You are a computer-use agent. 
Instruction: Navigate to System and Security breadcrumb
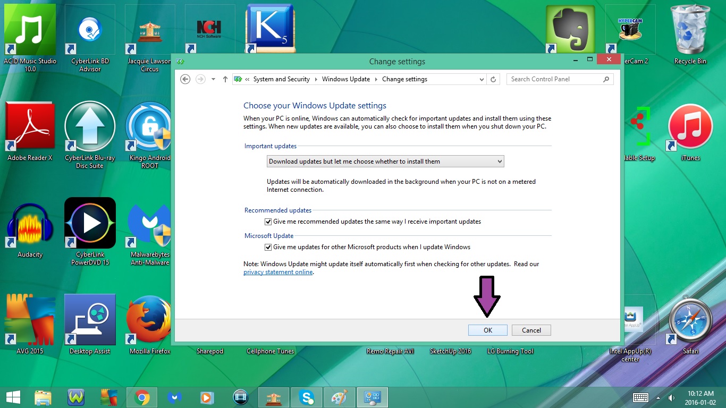pos(281,79)
